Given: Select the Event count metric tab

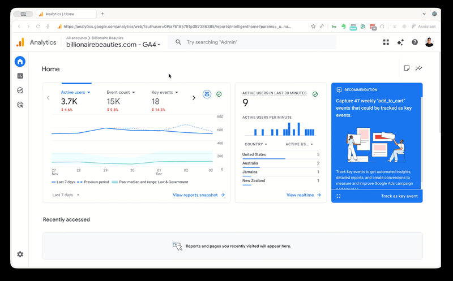Looking at the screenshot, I should tap(120, 92).
